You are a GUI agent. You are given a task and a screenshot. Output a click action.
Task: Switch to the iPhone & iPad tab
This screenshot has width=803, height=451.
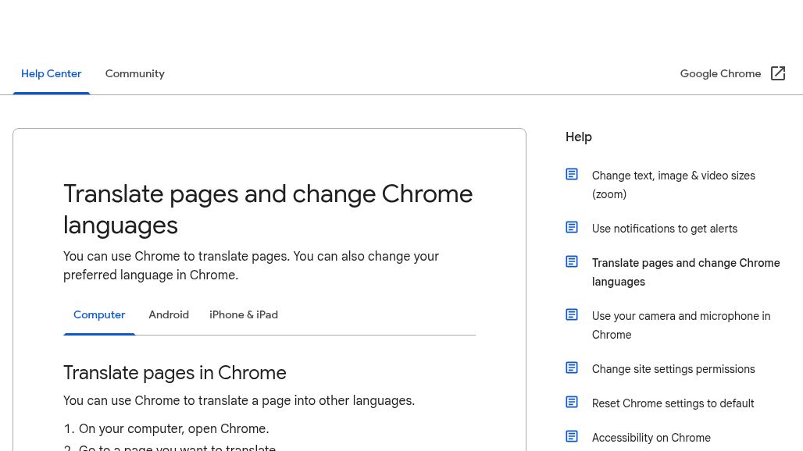[x=244, y=314]
